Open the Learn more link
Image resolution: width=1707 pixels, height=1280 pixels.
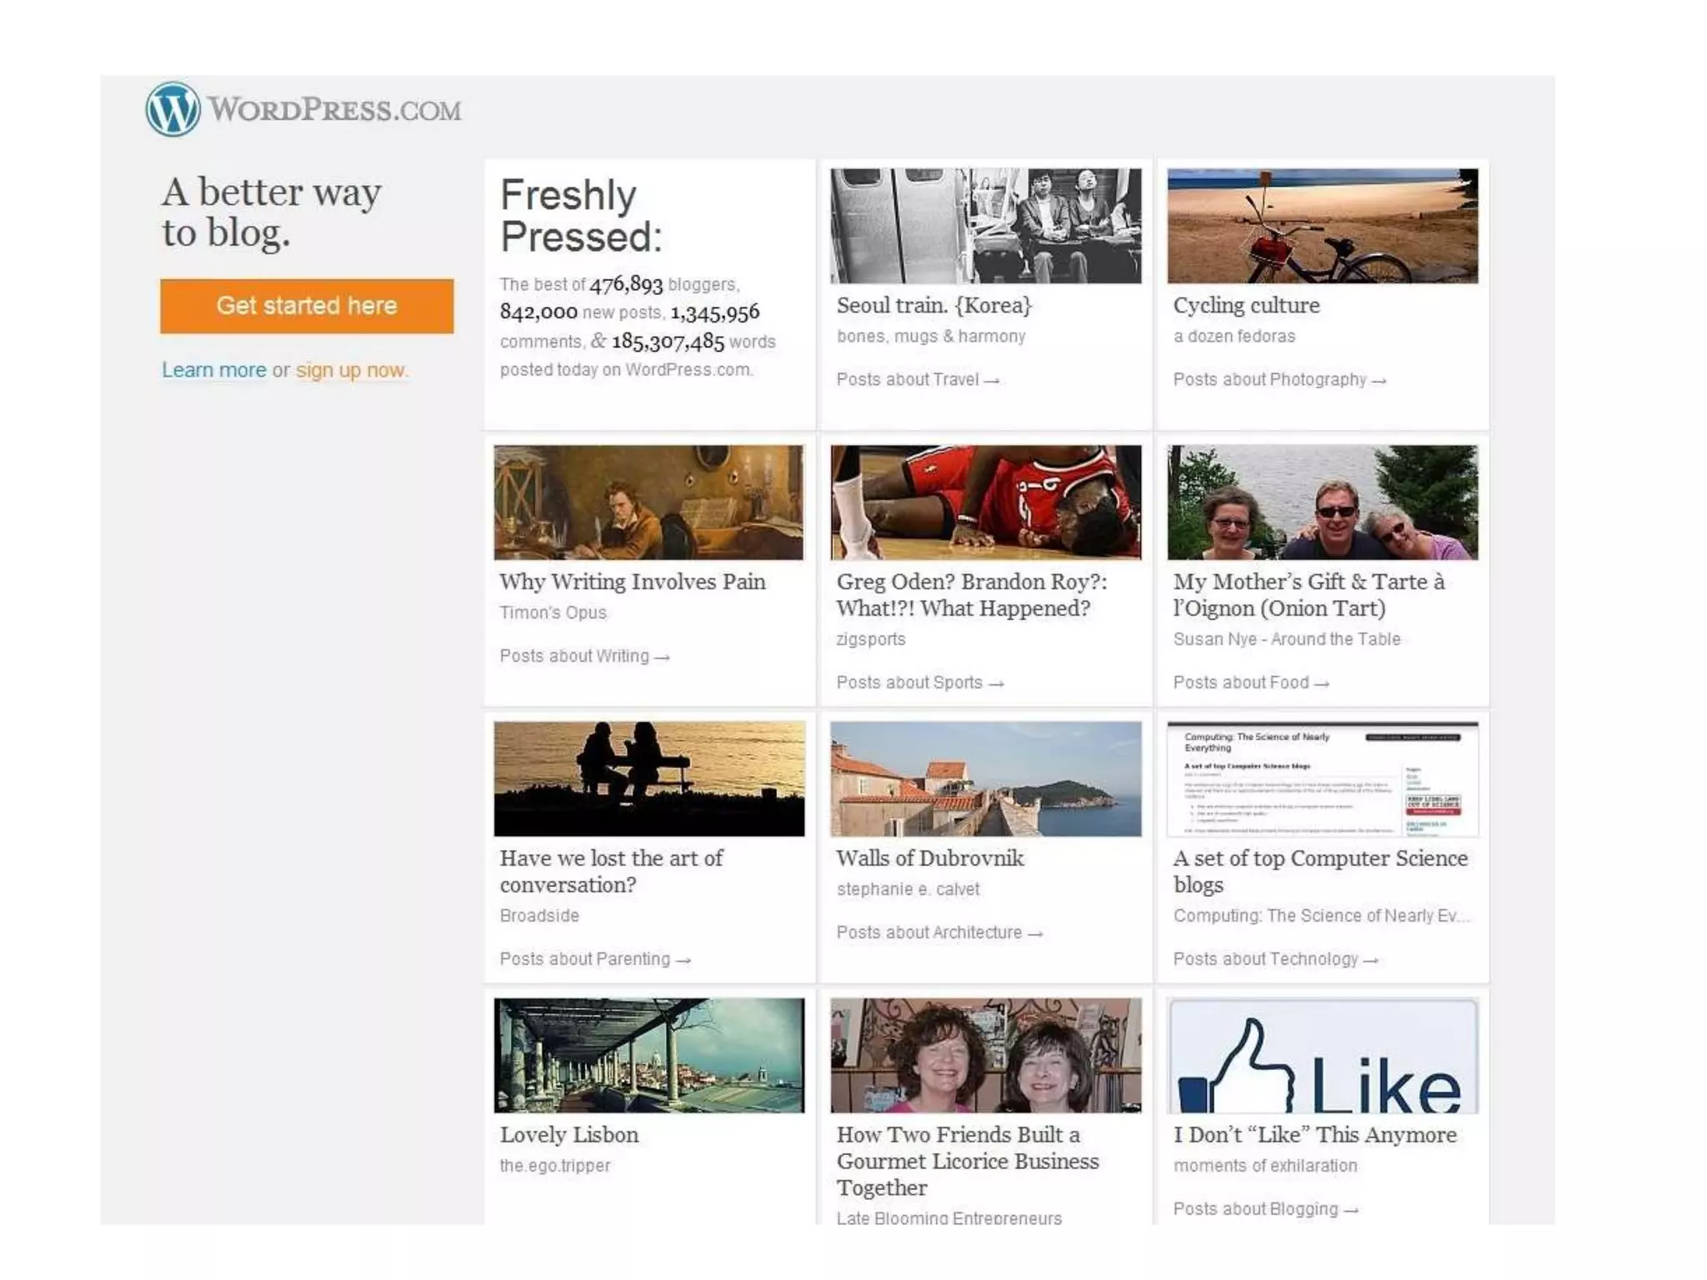coord(213,370)
